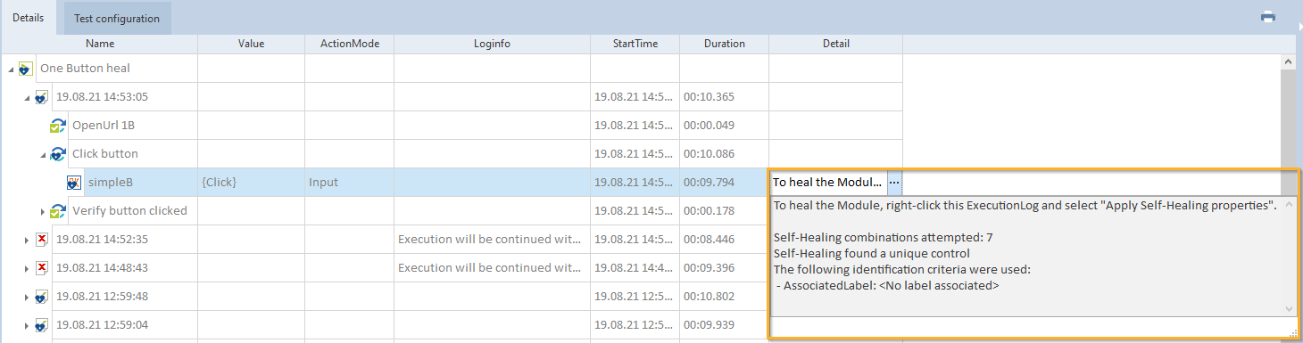Click the healed icon for 12:59:04 run

pos(42,325)
